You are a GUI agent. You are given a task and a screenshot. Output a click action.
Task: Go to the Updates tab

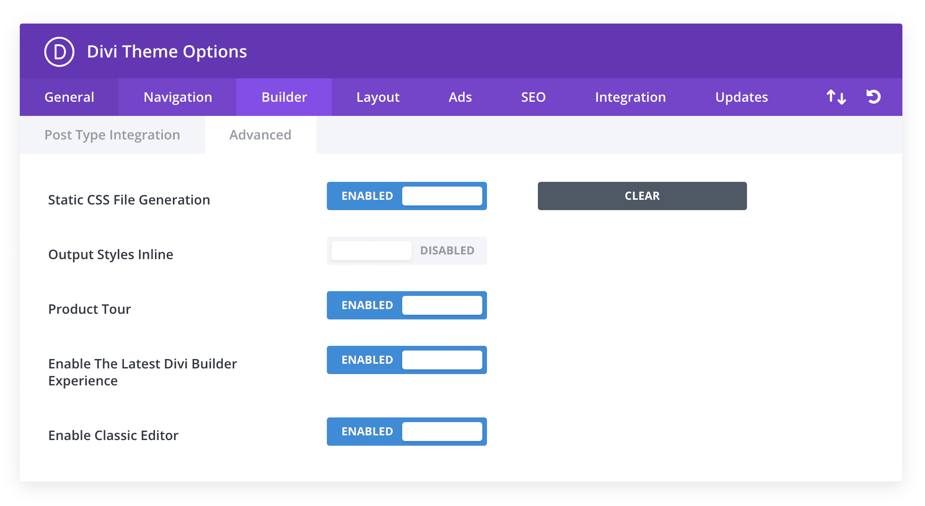pos(741,97)
